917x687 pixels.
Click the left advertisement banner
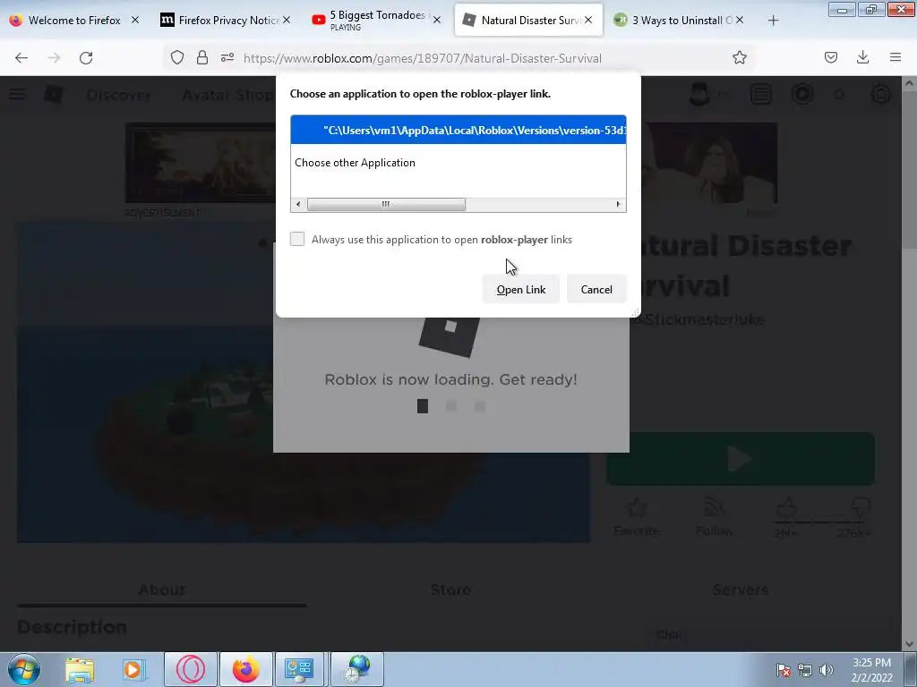point(201,163)
